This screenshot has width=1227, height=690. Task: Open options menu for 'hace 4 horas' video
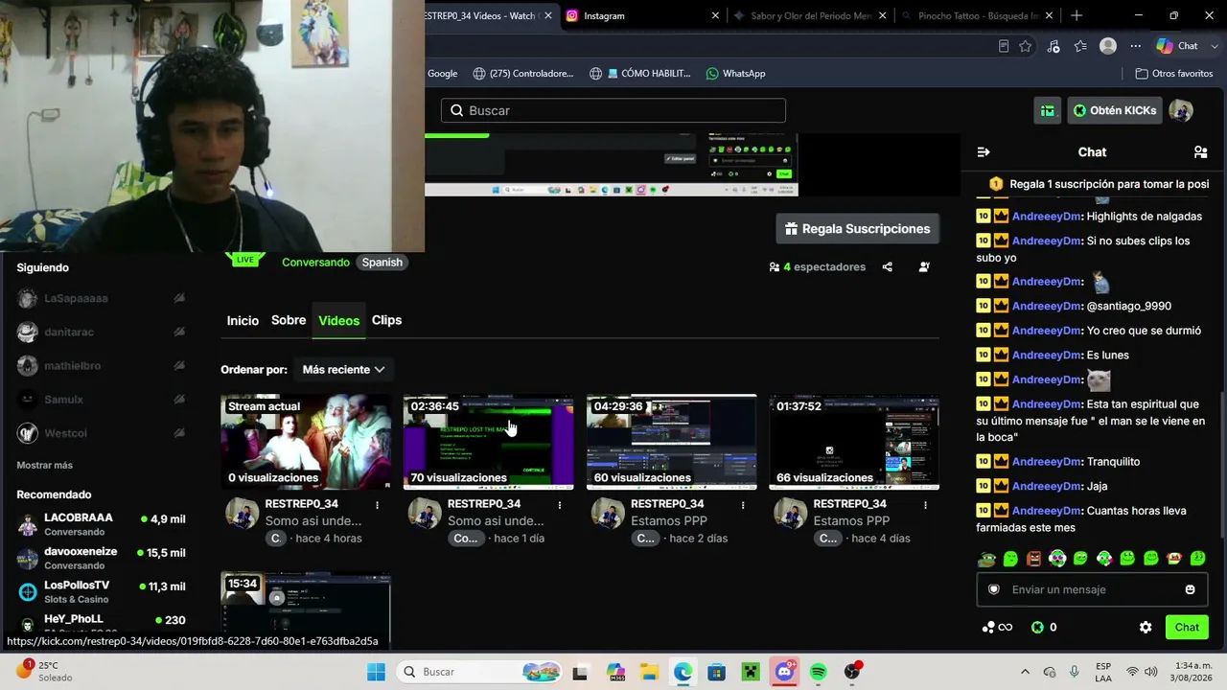pyautogui.click(x=377, y=505)
